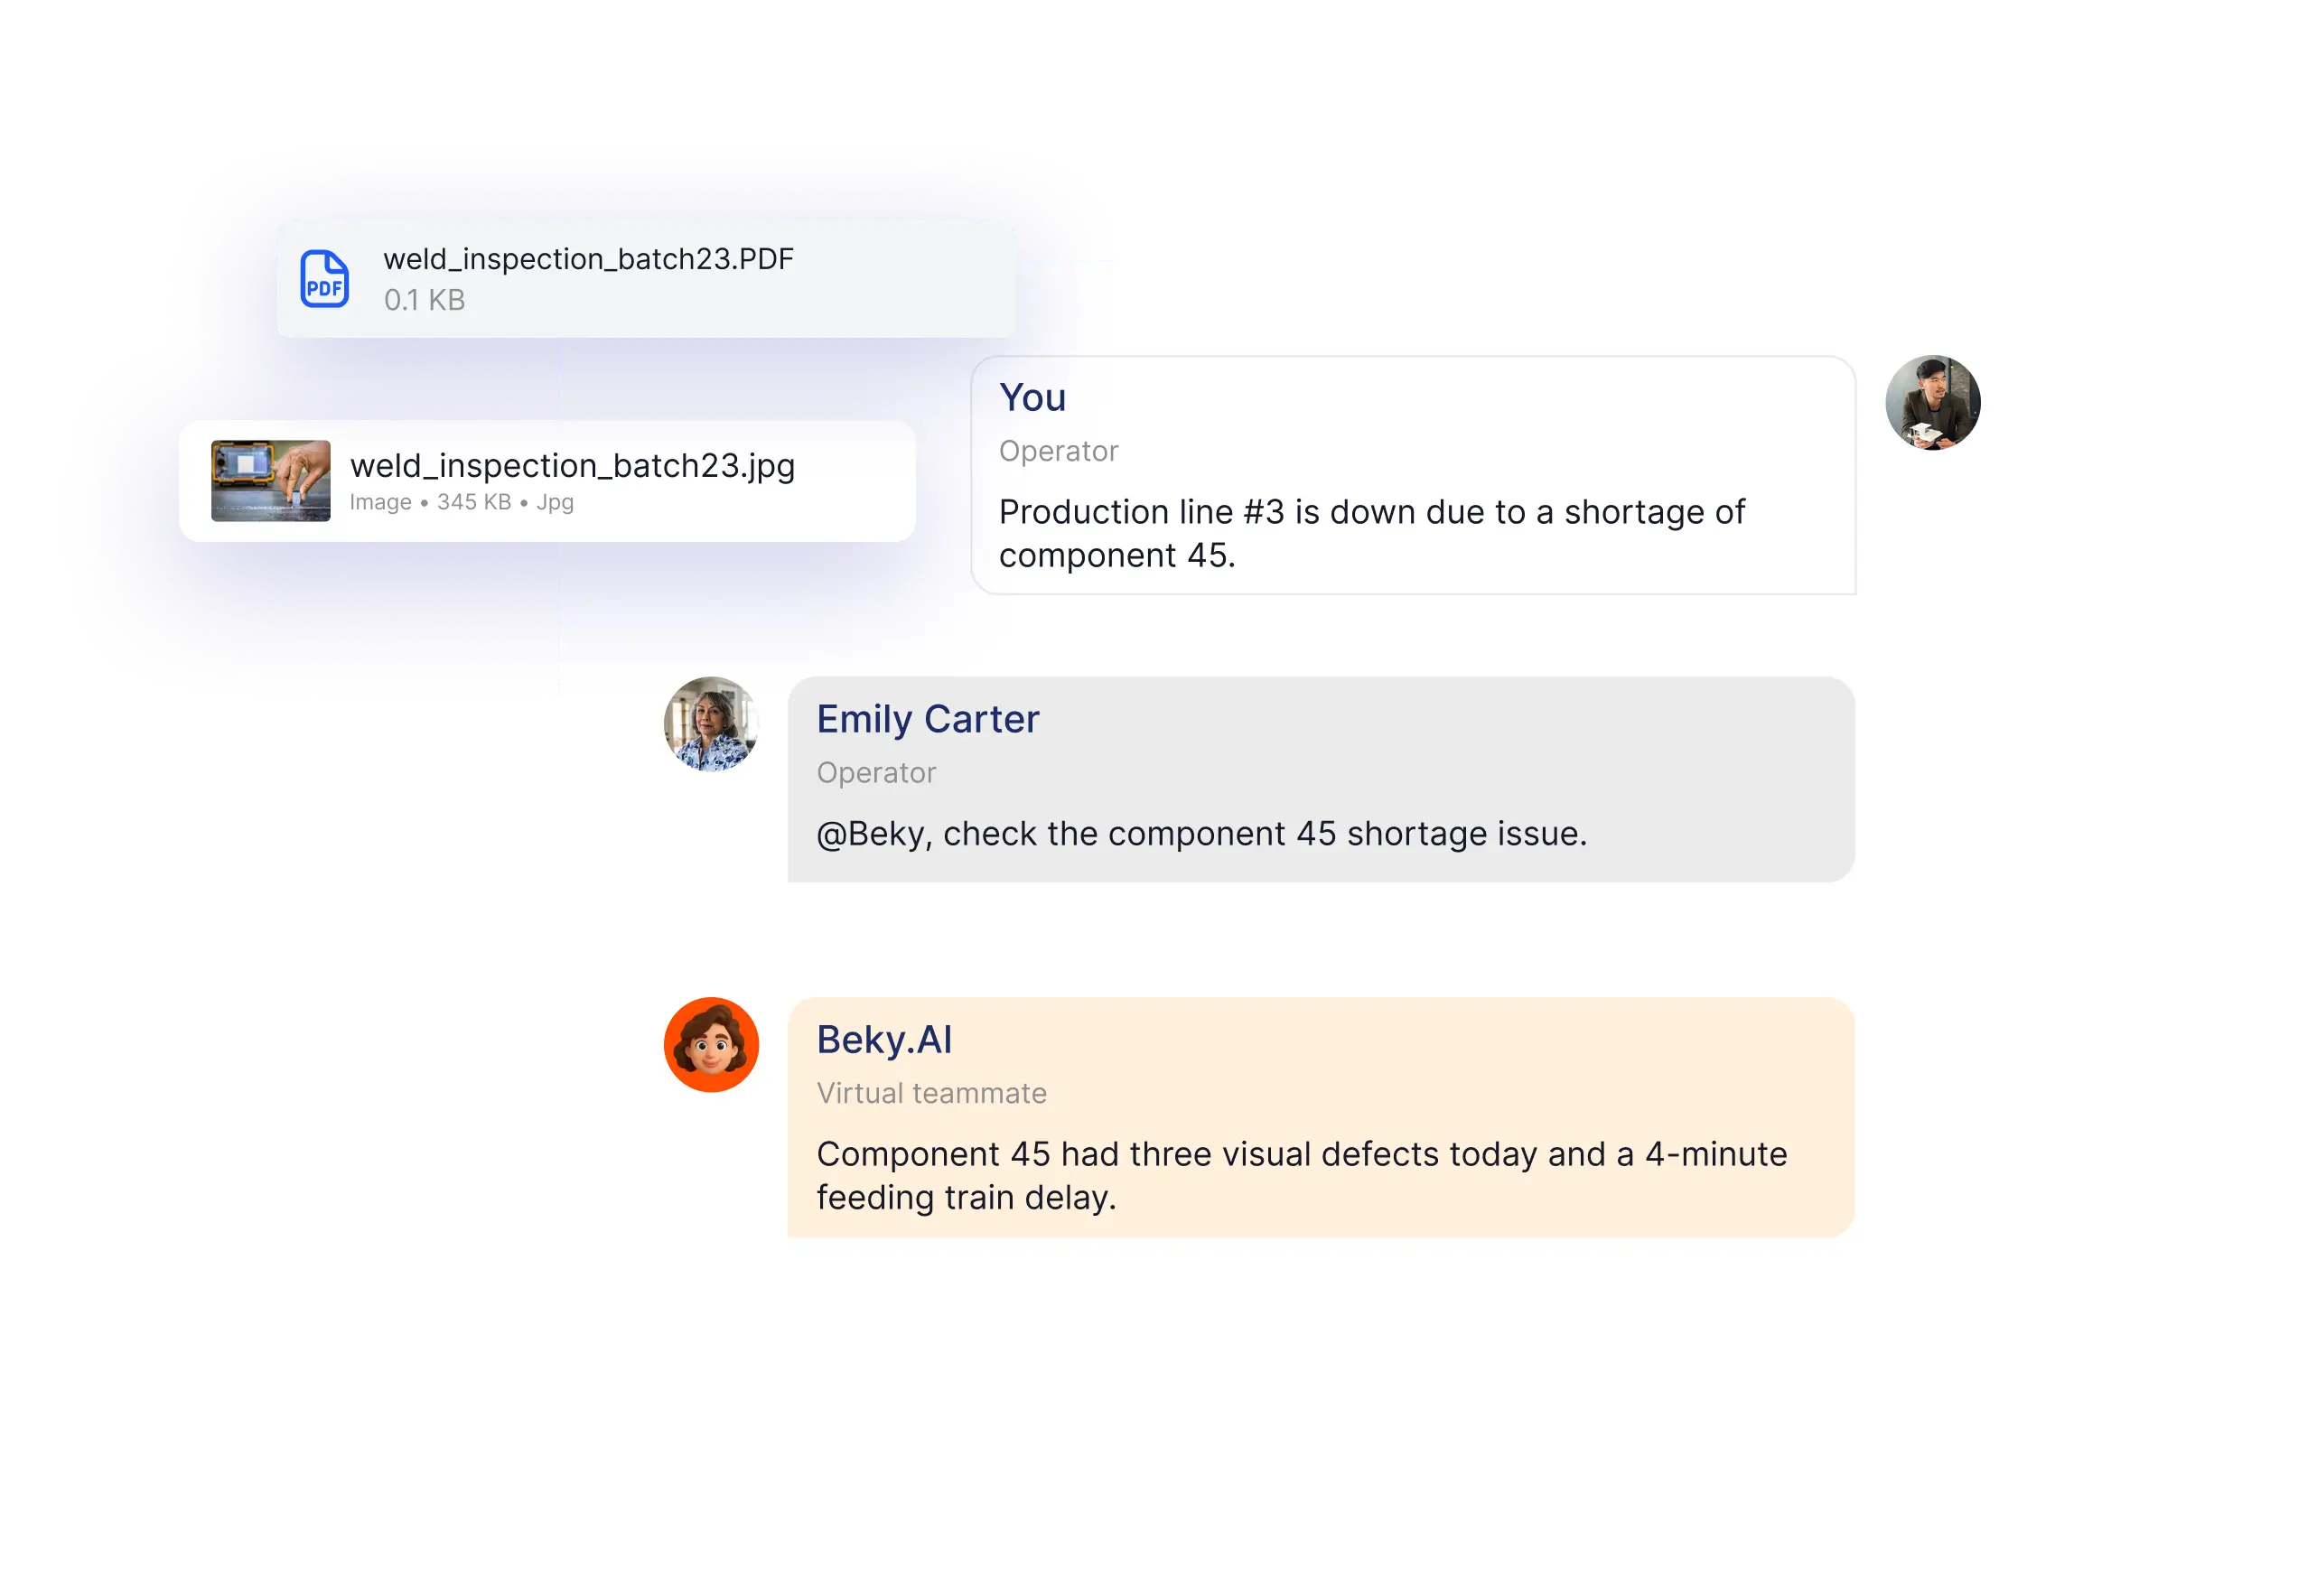Open weld_inspection_batch23.PDF attachment
The image size is (2298, 1596).
click(x=588, y=259)
